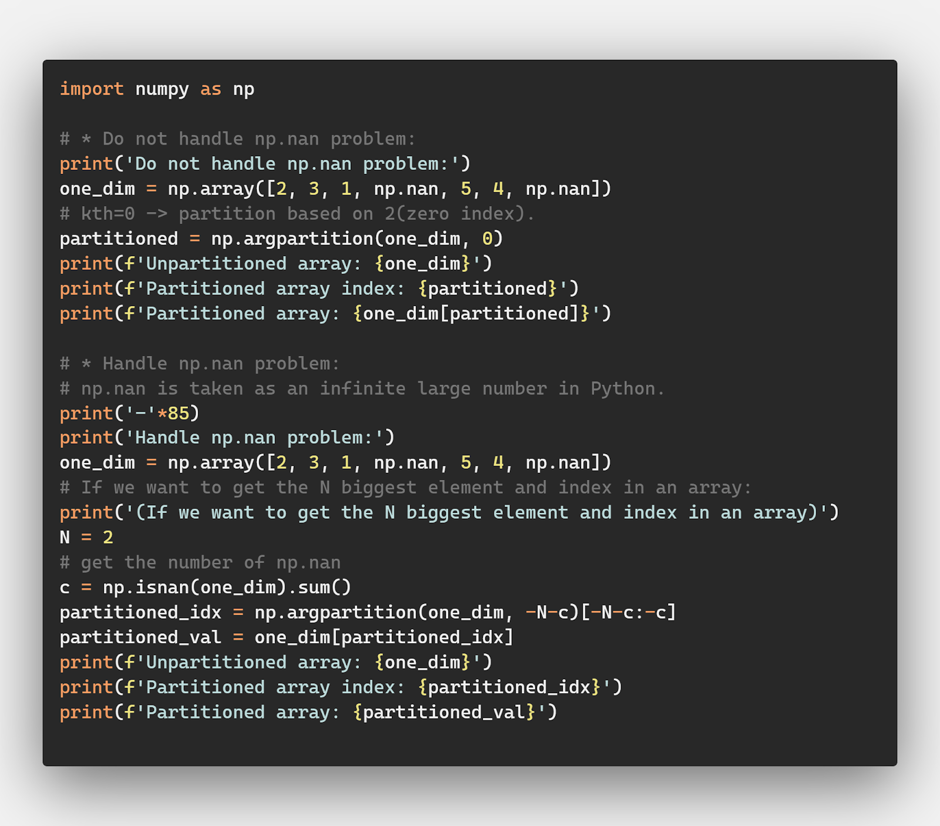
Task: Click the "np.isnan(one_dim).sum()" expression
Action: click(x=227, y=587)
